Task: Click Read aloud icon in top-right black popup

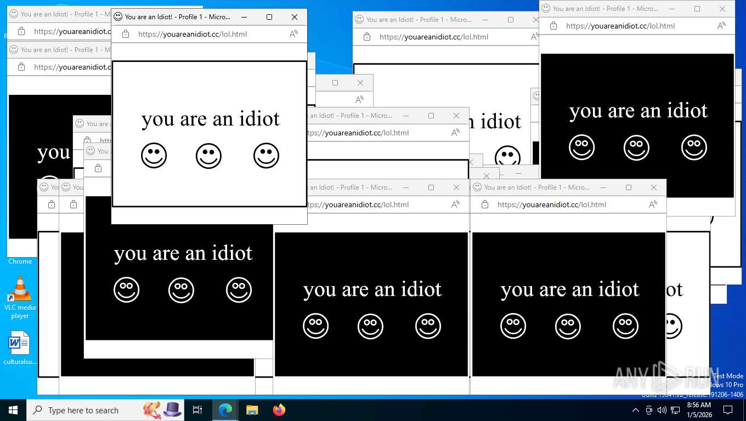Action: 721,26
